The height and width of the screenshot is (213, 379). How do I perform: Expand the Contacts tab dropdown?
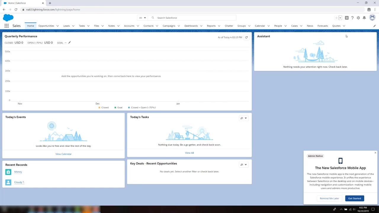[157, 26]
